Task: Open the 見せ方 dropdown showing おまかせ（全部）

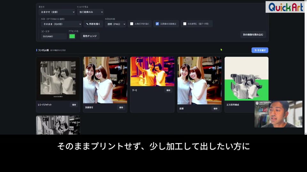Action: tap(57, 12)
